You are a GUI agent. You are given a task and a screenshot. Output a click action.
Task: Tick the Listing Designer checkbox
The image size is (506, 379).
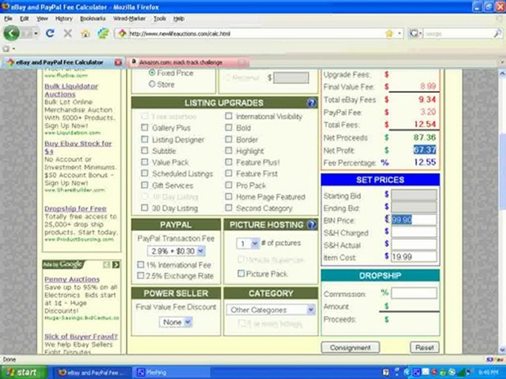pyautogui.click(x=144, y=139)
